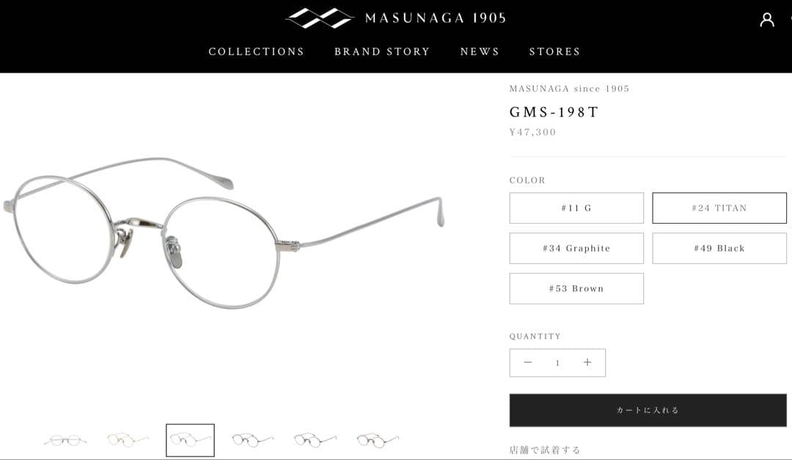Increase quantity with the plus icon
Screen dimensions: 792x460
[x=587, y=362]
